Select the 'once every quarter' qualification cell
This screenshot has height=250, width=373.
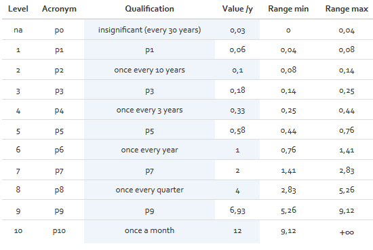(149, 190)
